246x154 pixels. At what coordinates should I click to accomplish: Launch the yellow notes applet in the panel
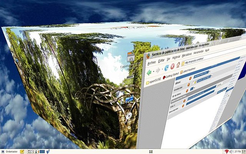[22, 152]
